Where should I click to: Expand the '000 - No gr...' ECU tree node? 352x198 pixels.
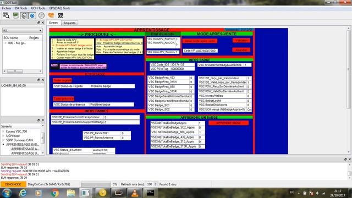5,43
